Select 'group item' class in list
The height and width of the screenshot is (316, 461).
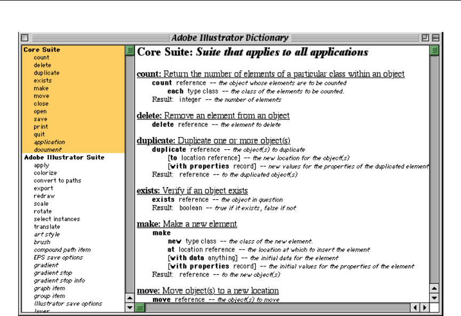pyautogui.click(x=50, y=296)
